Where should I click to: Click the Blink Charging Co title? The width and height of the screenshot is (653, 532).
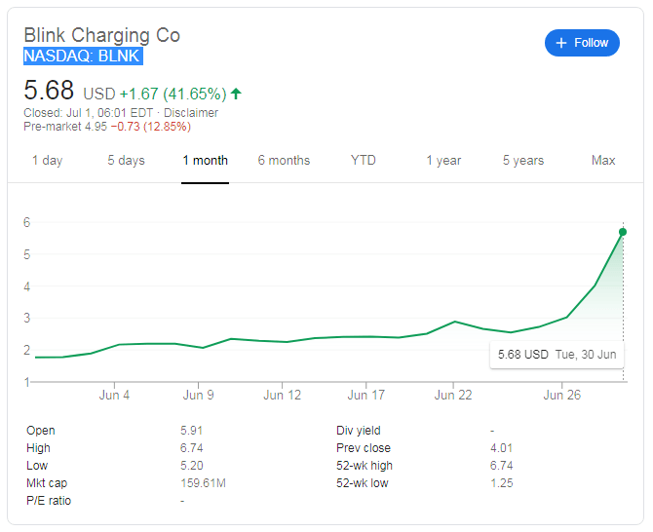102,35
